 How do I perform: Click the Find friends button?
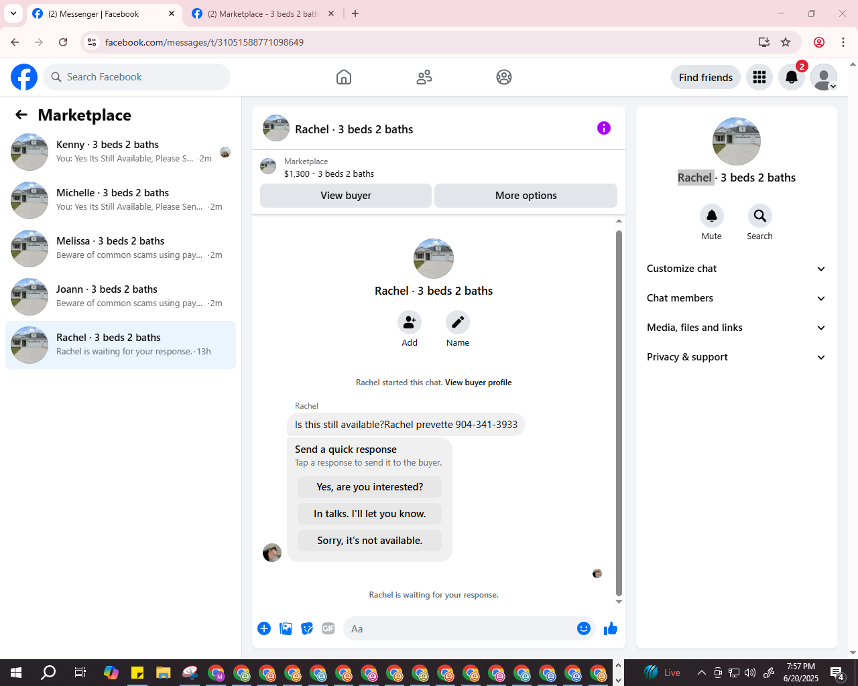pos(706,77)
